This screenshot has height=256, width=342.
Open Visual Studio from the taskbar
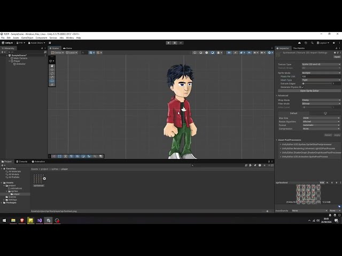40,220
